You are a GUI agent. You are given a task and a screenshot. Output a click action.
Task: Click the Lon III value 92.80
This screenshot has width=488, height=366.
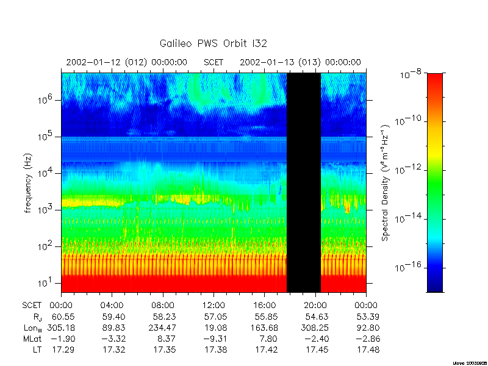pyautogui.click(x=367, y=328)
